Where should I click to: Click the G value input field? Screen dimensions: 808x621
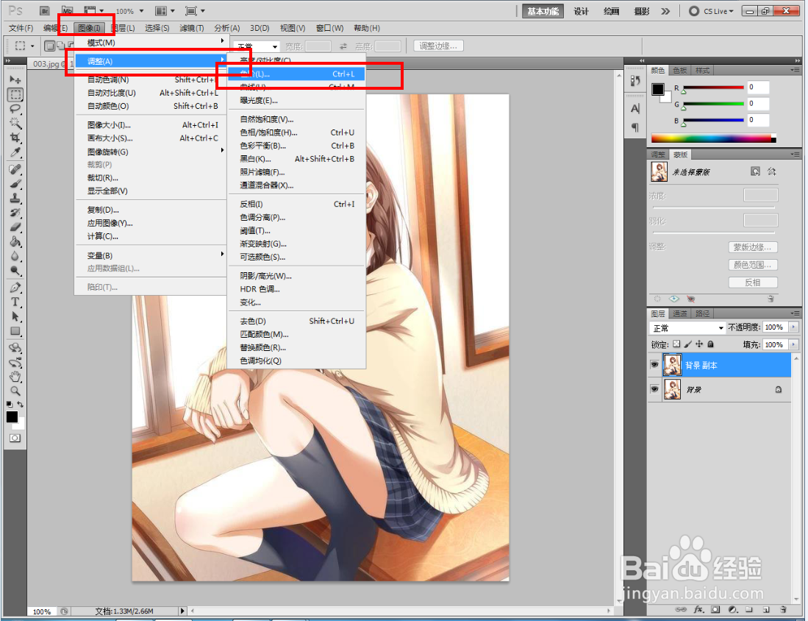click(x=758, y=104)
